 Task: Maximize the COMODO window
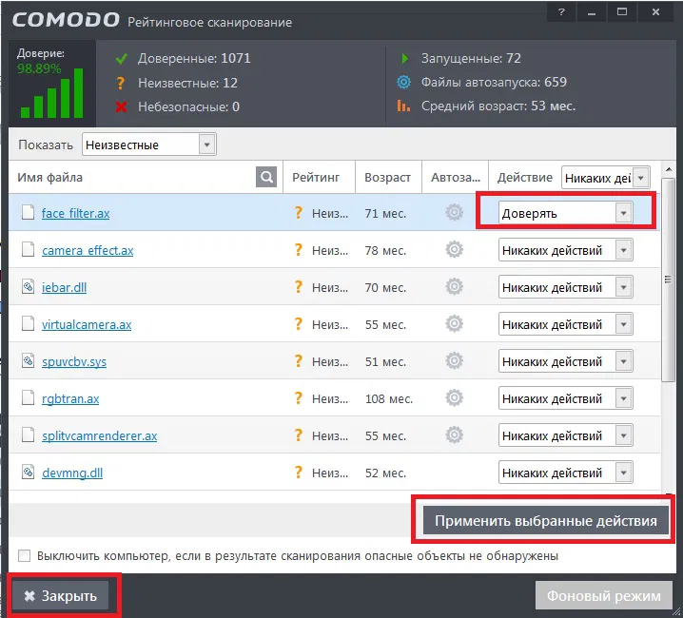coord(621,11)
